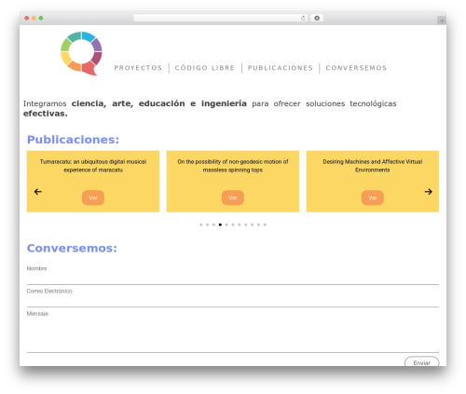Click Ver on the Desiring Machines card
The image size is (466, 394).
(x=373, y=197)
